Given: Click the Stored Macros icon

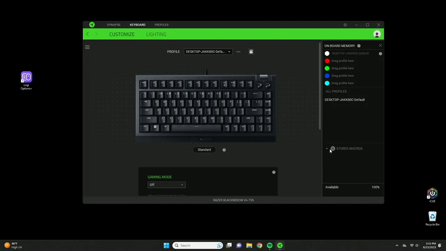Looking at the screenshot, I should 333,149.
